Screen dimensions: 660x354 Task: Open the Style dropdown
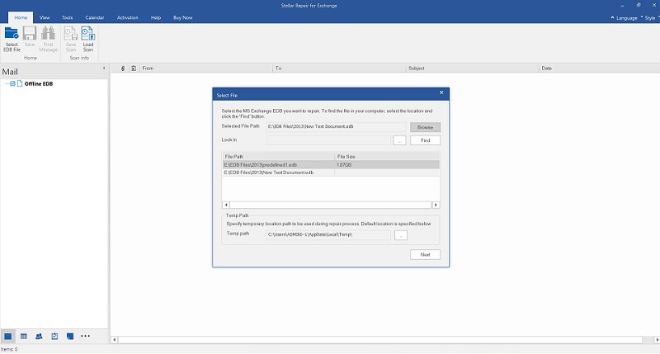click(651, 17)
